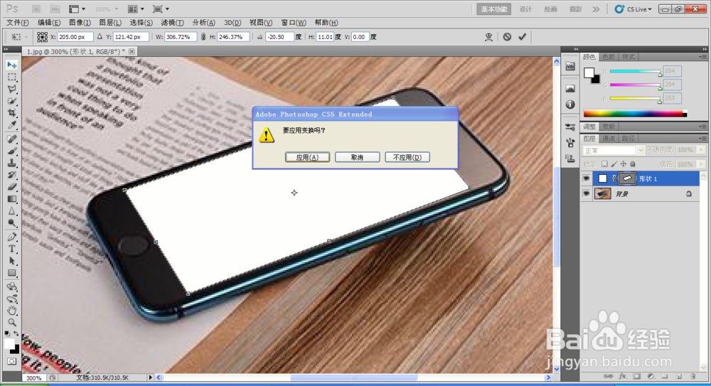711x386 pixels.
Task: Expand the toolbox double-arrow
Action: click(x=6, y=49)
